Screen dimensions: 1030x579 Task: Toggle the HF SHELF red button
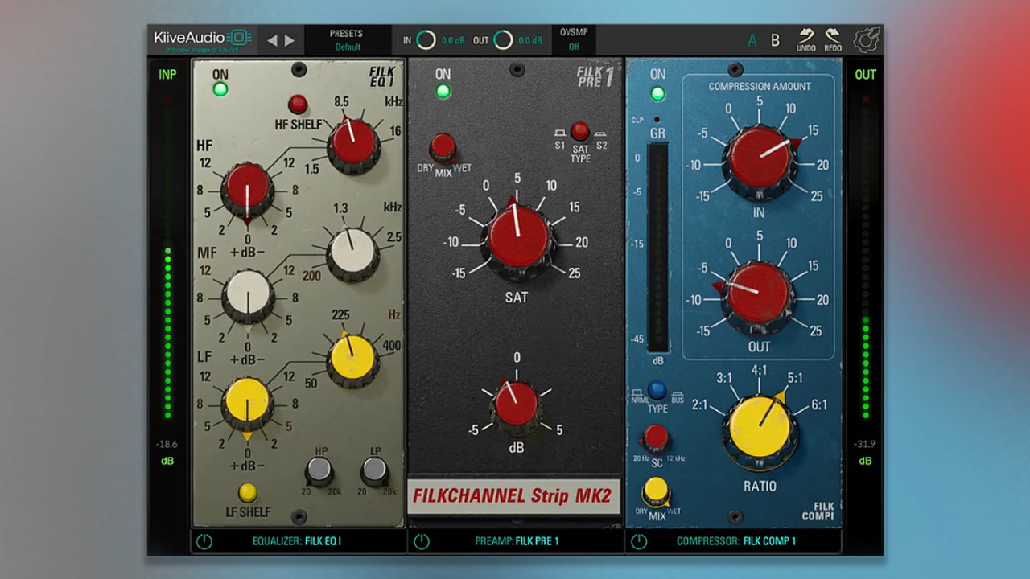click(298, 104)
